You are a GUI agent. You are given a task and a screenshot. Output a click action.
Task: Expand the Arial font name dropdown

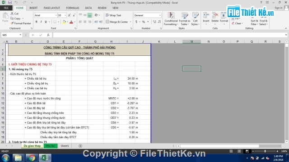(56, 15)
